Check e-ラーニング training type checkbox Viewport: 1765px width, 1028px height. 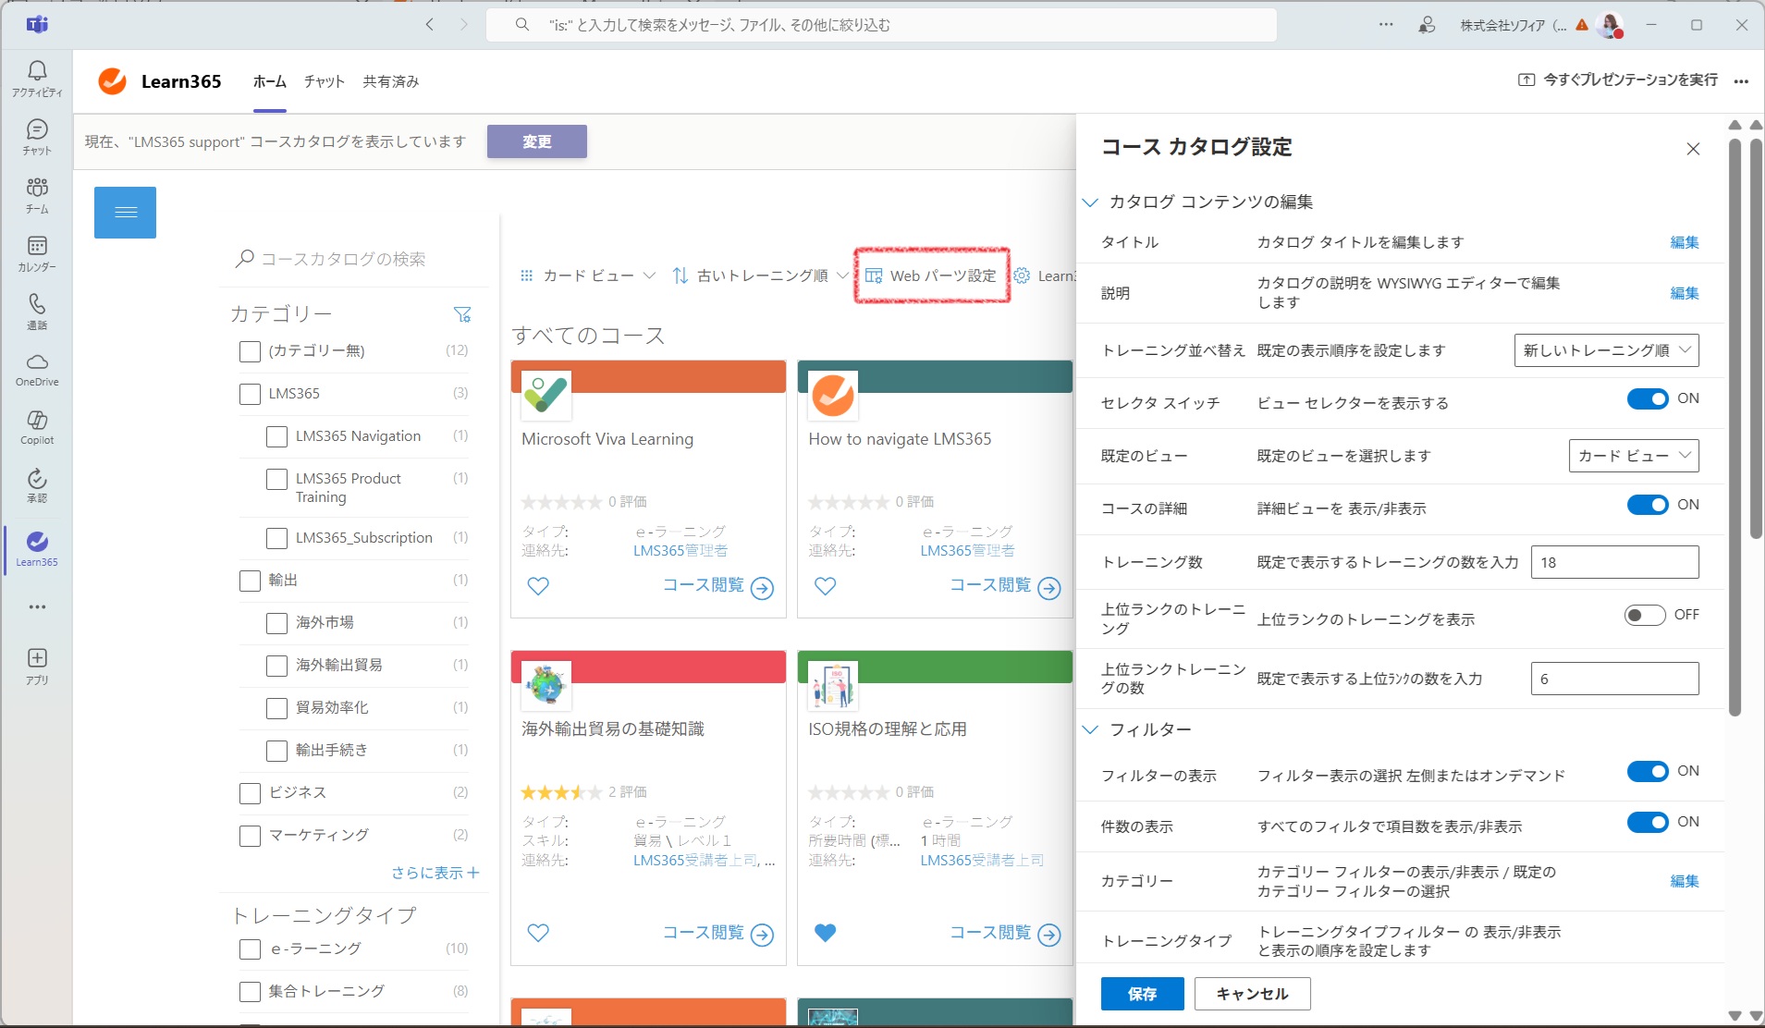(x=250, y=949)
